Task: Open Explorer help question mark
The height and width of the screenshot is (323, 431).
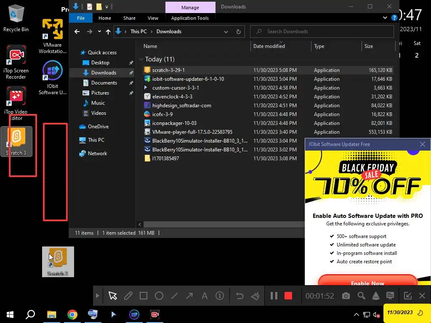Action: tap(394, 18)
